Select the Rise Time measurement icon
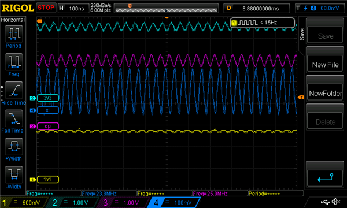This screenshot has height=208, width=347. tap(13, 90)
